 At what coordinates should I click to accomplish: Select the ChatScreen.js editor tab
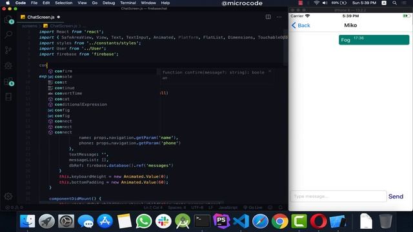[41, 17]
